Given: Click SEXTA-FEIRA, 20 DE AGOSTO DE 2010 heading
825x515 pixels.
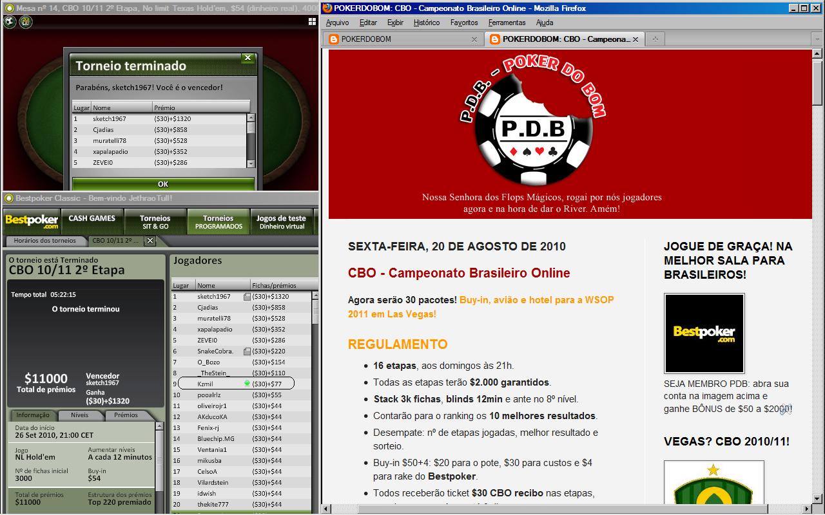Looking at the screenshot, I should click(457, 247).
